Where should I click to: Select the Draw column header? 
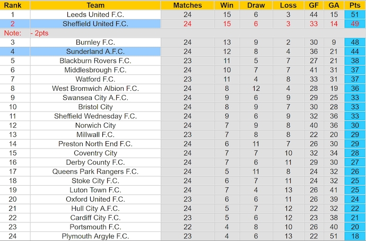point(256,5)
